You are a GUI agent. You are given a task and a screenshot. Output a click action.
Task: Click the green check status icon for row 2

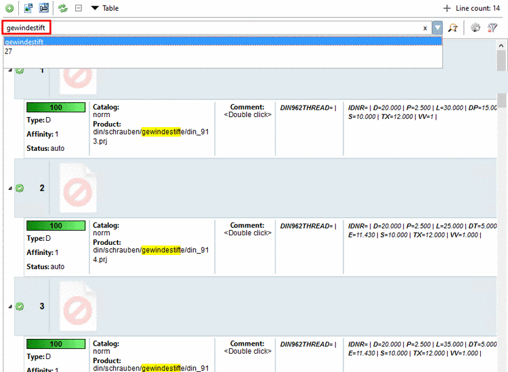(x=20, y=188)
